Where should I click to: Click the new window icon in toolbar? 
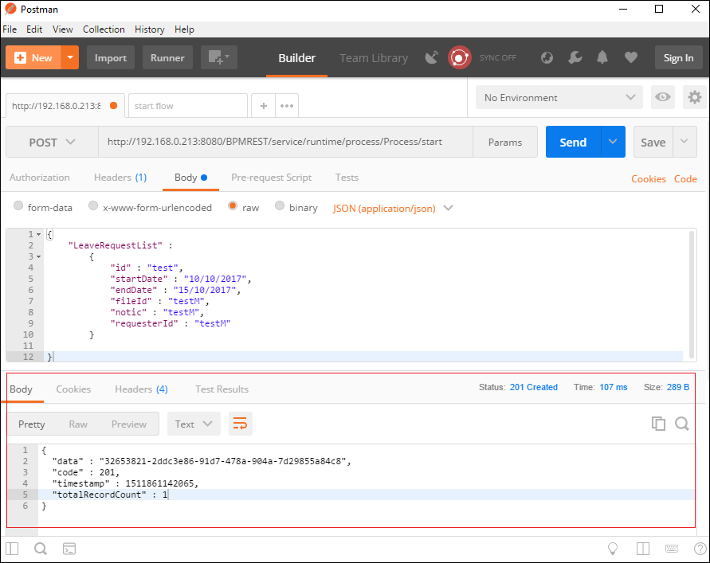[219, 57]
